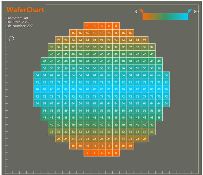Select the rightmost 40 die in upper half
The width and height of the screenshot is (203, 175).
(152, 54)
